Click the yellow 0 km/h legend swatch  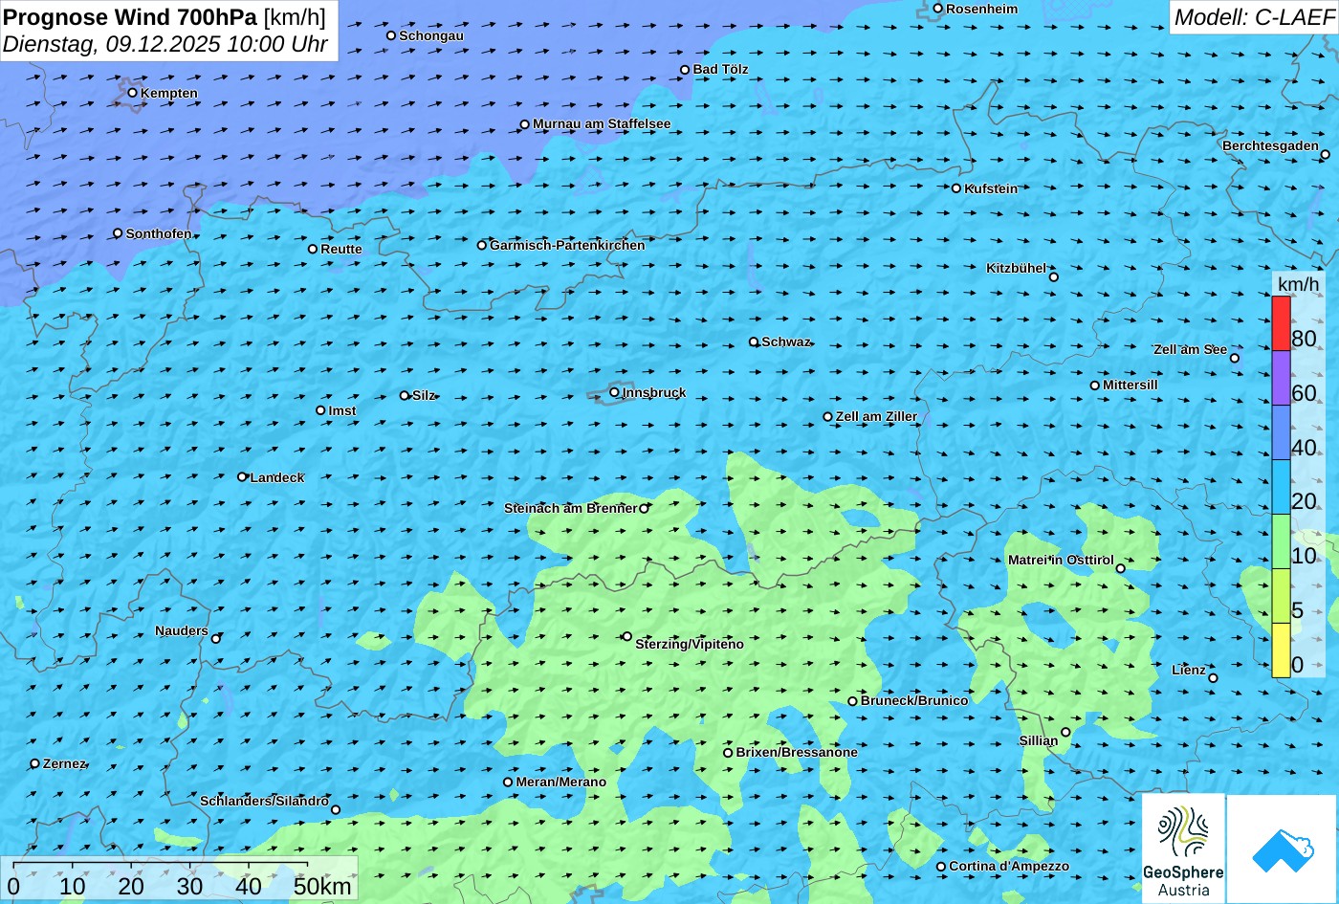click(x=1281, y=650)
